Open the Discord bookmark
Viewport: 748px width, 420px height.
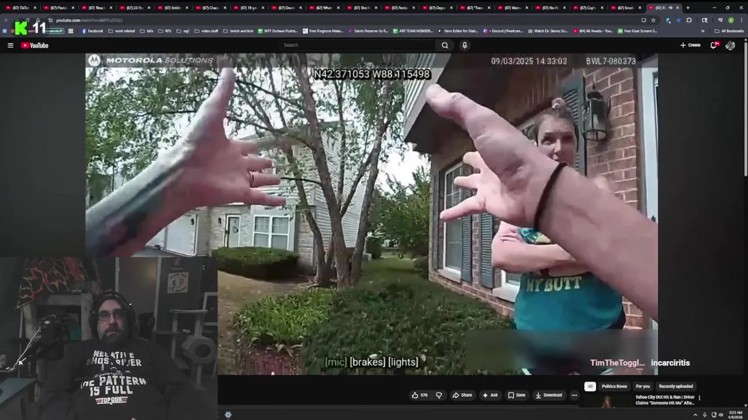tap(504, 31)
